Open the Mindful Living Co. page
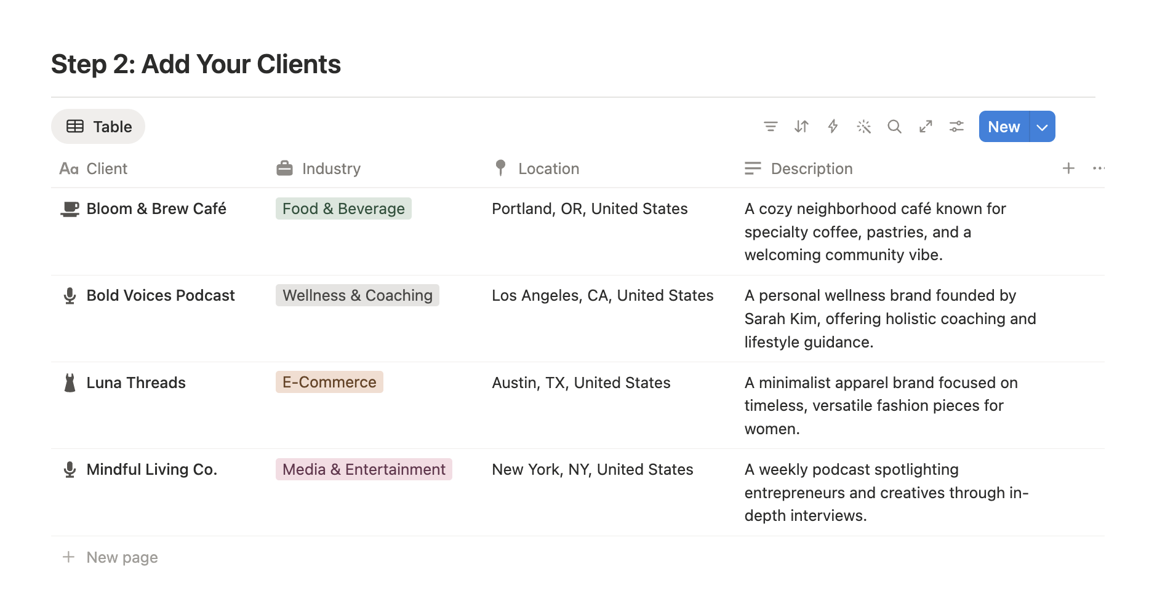Viewport: 1157px width, 615px height. coord(152,470)
